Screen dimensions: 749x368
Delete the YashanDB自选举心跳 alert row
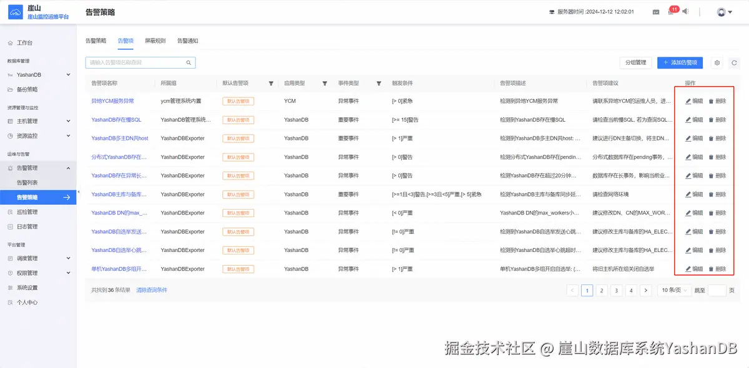pos(717,251)
